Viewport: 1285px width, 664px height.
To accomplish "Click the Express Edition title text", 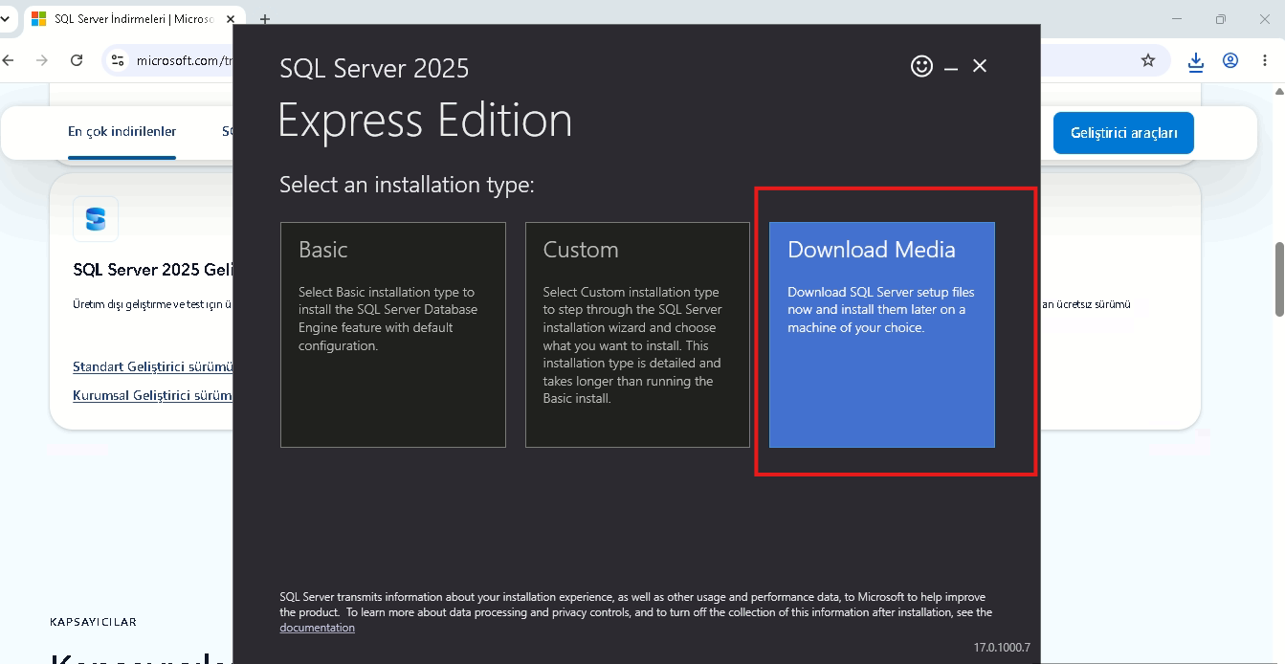I will click(425, 122).
